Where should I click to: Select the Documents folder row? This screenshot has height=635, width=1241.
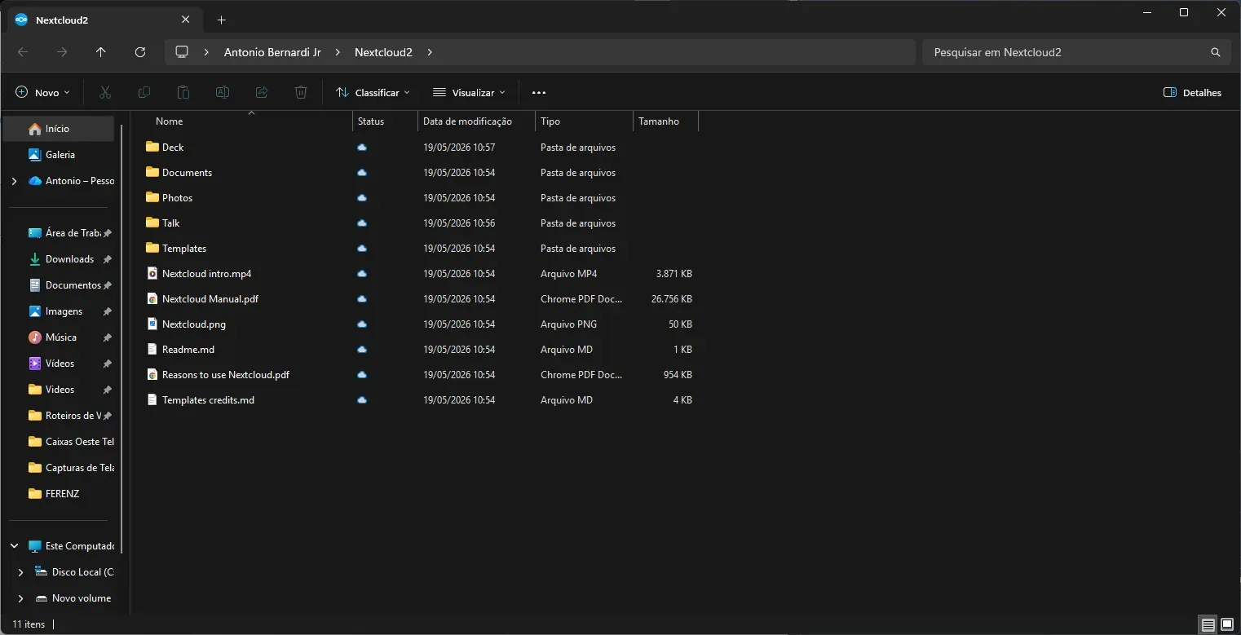420,173
